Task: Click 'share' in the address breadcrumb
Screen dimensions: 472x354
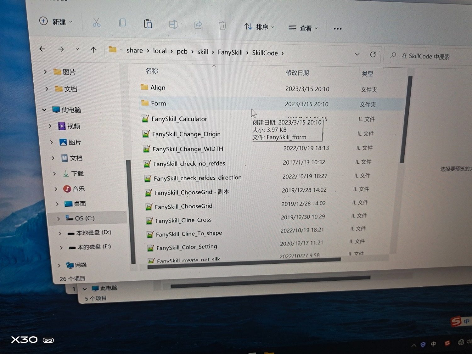Action: tap(135, 50)
